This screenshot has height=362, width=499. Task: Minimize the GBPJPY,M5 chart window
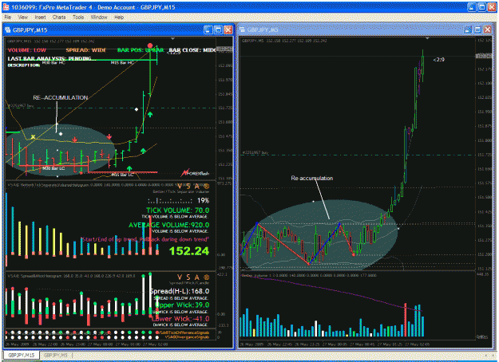point(468,30)
